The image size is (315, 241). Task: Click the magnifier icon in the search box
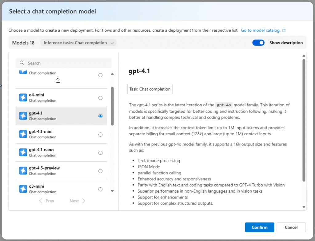pyautogui.click(x=22, y=63)
